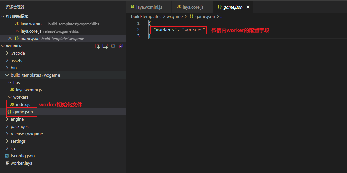
Task: Close game.json in open editors list
Action: [10, 39]
